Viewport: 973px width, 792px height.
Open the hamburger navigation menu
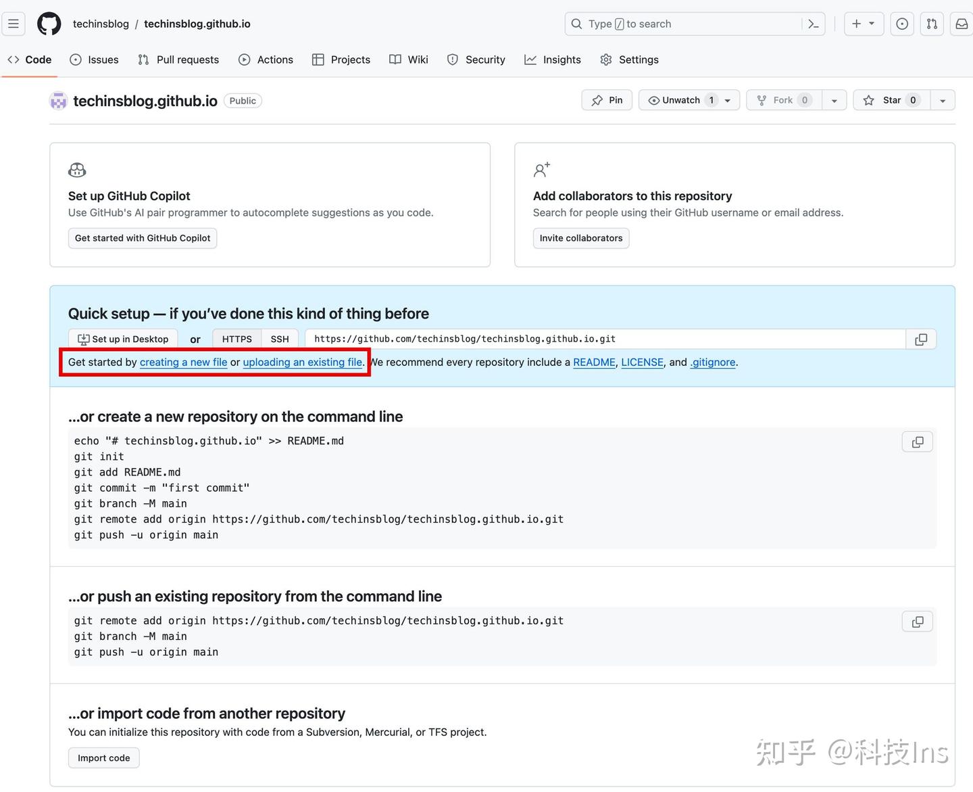(14, 24)
